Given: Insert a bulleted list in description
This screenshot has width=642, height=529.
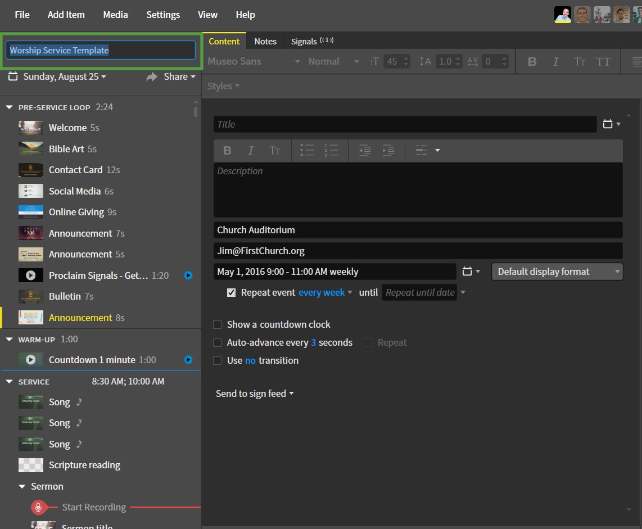Looking at the screenshot, I should (307, 150).
